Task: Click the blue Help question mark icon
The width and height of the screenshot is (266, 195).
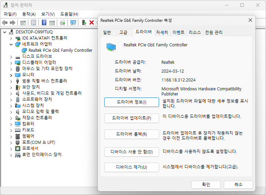Action: pyautogui.click(x=44, y=22)
